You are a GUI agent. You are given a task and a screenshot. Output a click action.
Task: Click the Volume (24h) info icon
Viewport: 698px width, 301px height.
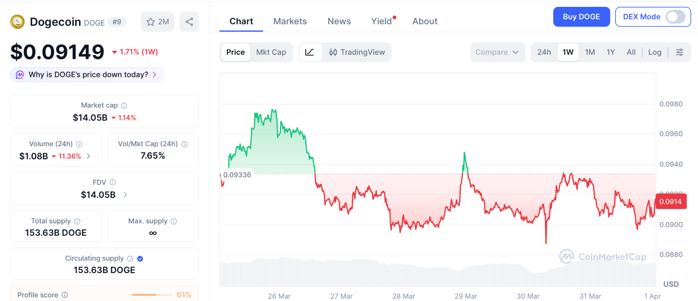[79, 144]
